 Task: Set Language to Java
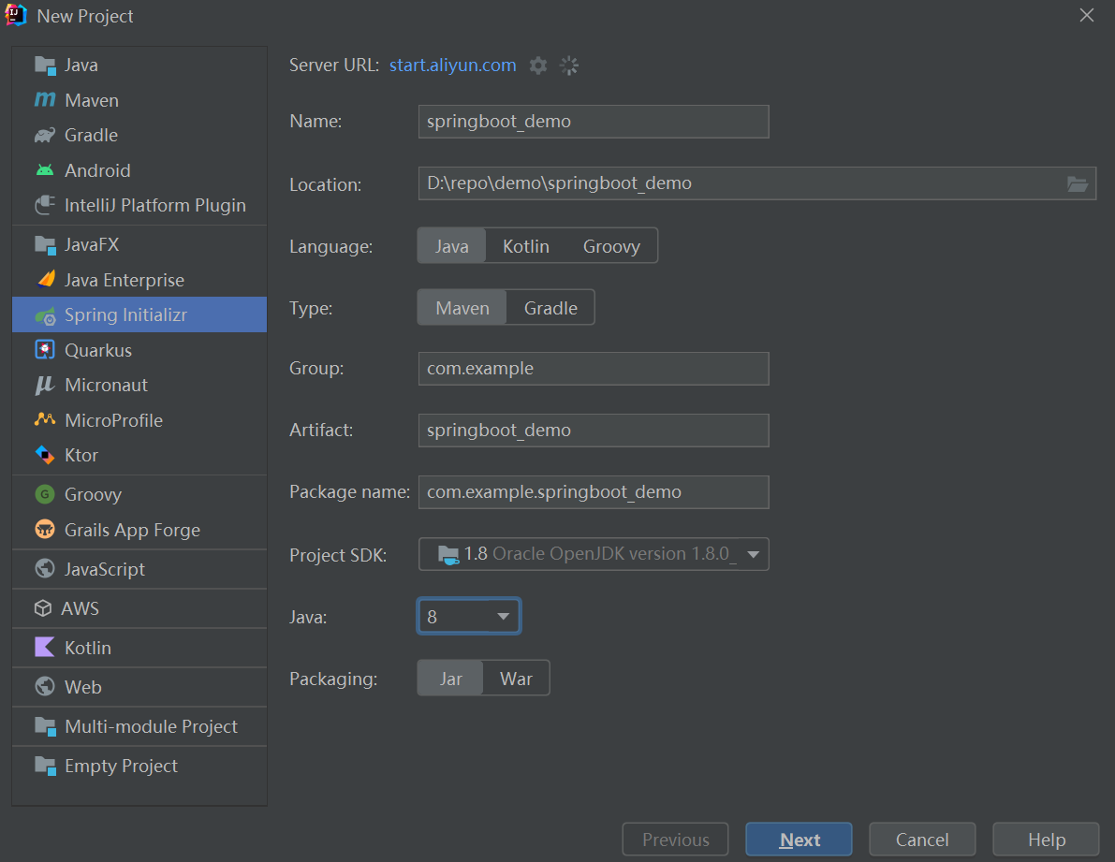tap(451, 246)
